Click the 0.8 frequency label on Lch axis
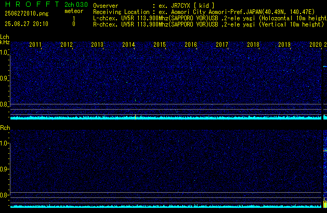 (x=4, y=104)
